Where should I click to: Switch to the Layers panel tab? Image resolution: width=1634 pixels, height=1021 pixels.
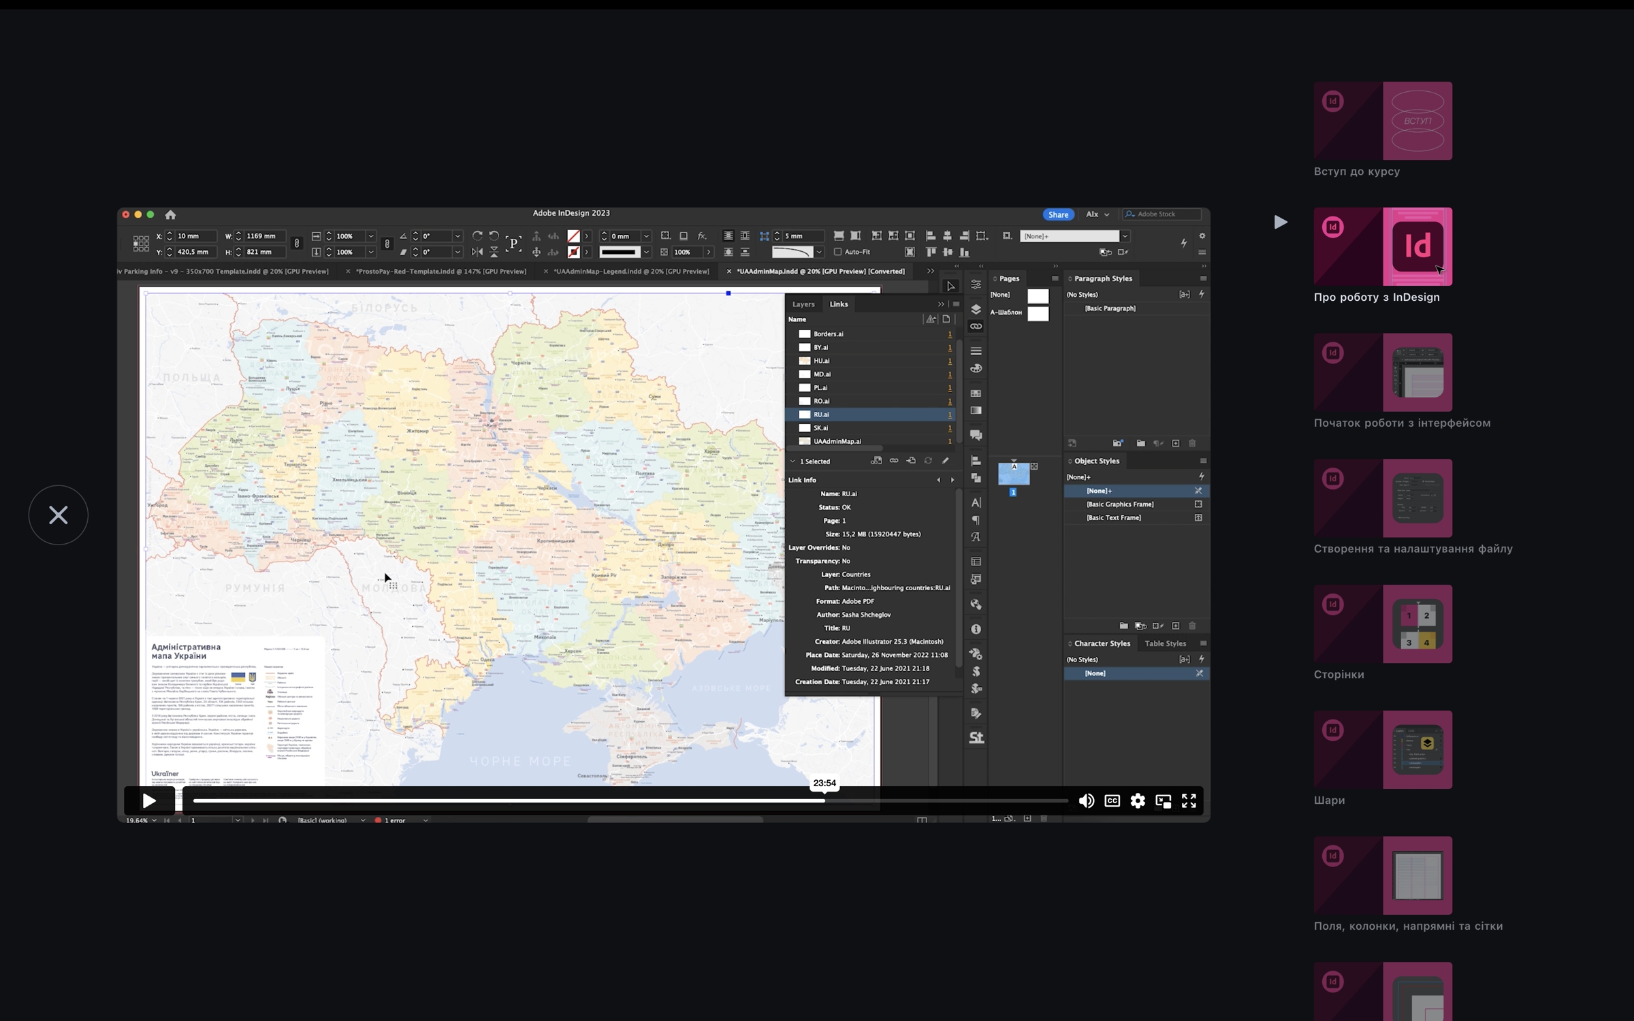click(x=803, y=304)
